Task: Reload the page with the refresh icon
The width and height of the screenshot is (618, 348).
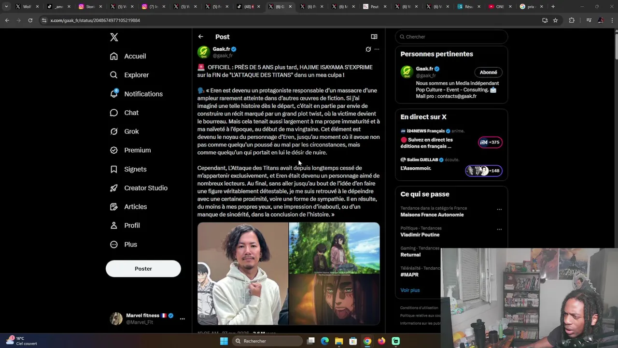Action: pyautogui.click(x=30, y=20)
